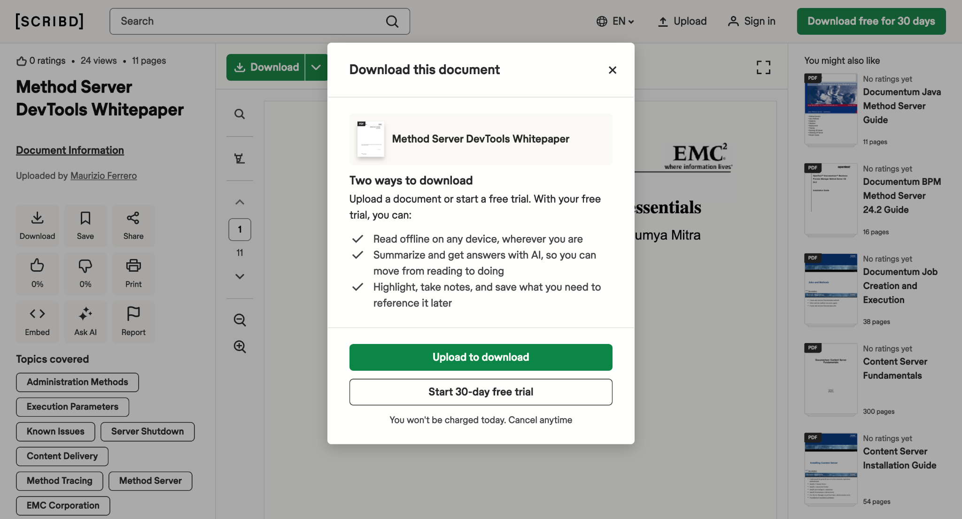Click the search magnifier icon in header

coord(392,21)
